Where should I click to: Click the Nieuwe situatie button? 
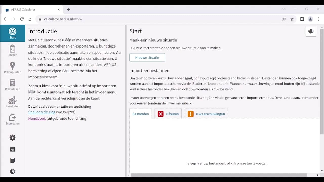click(147, 57)
